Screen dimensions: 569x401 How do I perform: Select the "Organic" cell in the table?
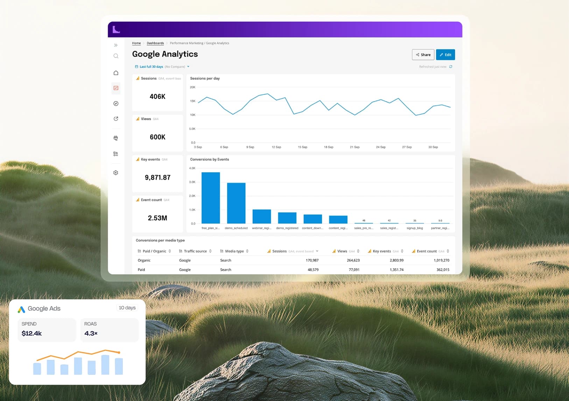click(144, 260)
